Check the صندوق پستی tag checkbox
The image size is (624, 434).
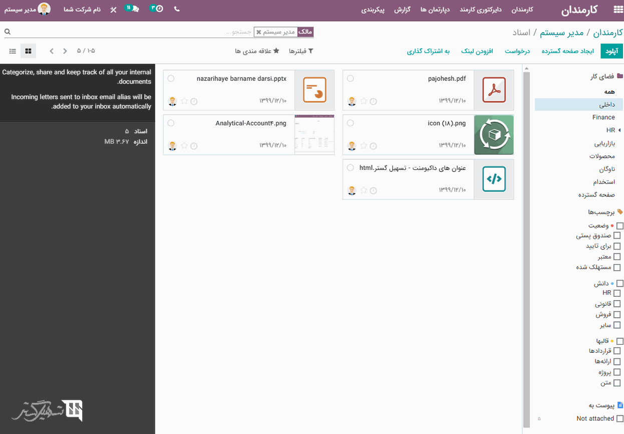pyautogui.click(x=617, y=236)
